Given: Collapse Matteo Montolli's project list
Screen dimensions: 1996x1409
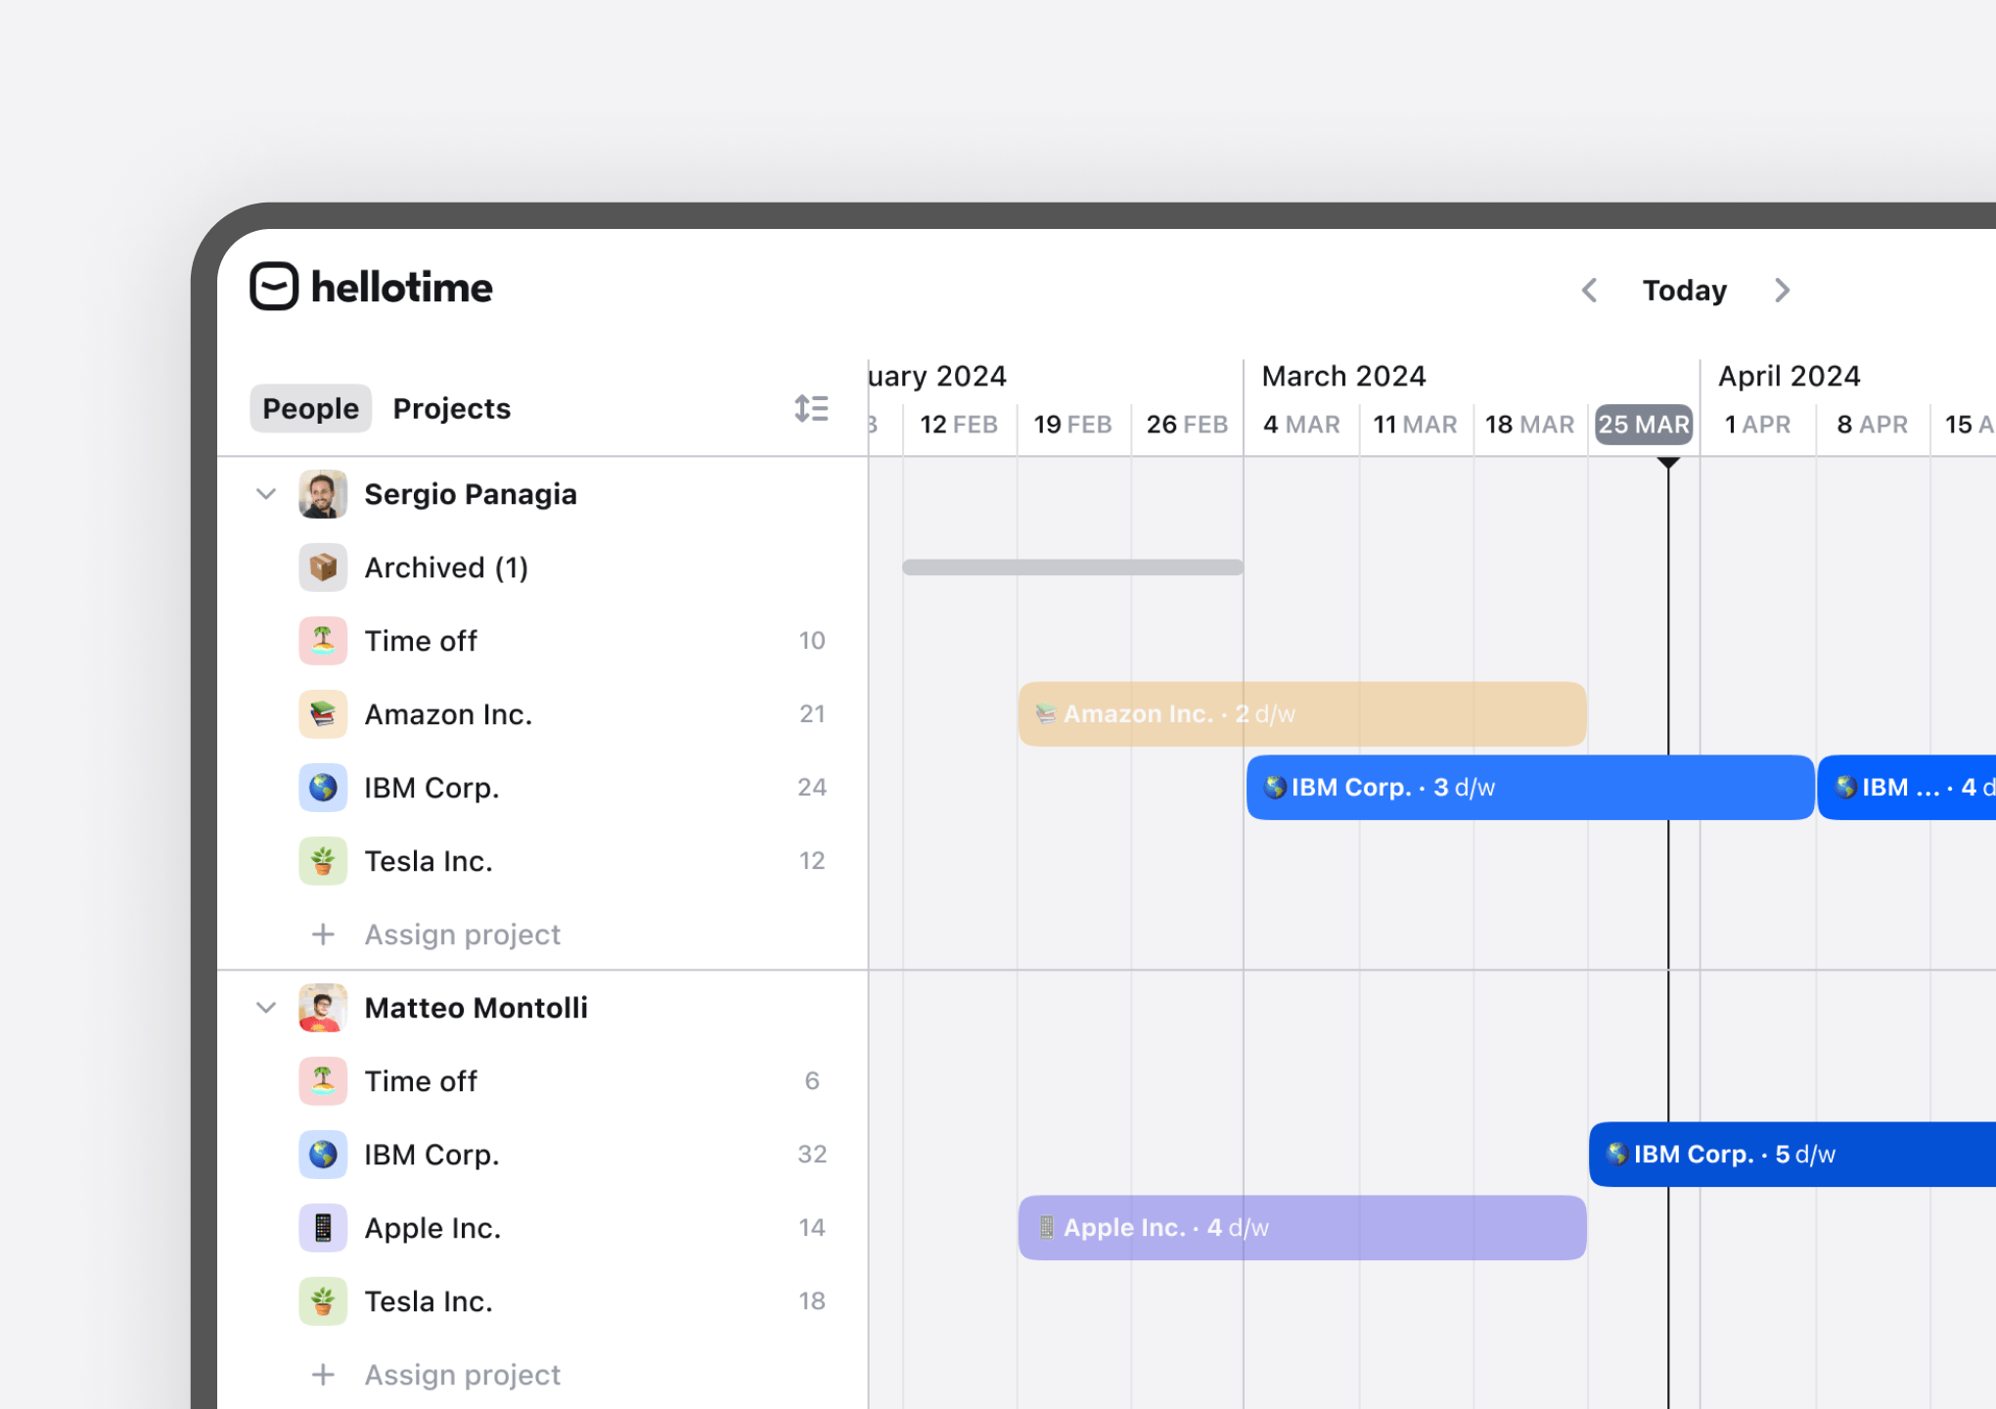Looking at the screenshot, I should coord(266,1008).
